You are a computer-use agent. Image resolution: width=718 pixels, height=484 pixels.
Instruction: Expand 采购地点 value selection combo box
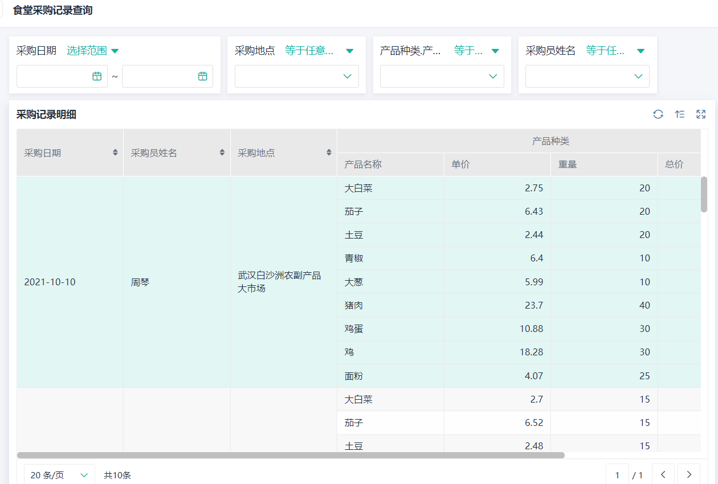click(x=297, y=76)
